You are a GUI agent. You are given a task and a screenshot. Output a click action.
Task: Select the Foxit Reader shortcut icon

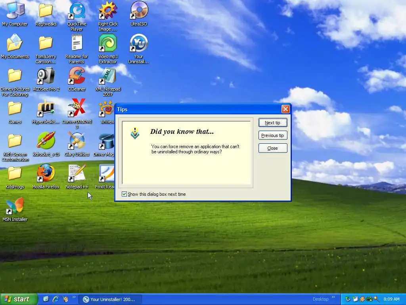(x=105, y=177)
